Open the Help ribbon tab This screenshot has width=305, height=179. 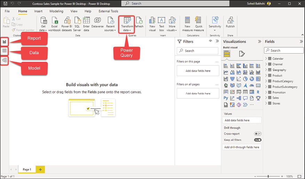pos(88,11)
